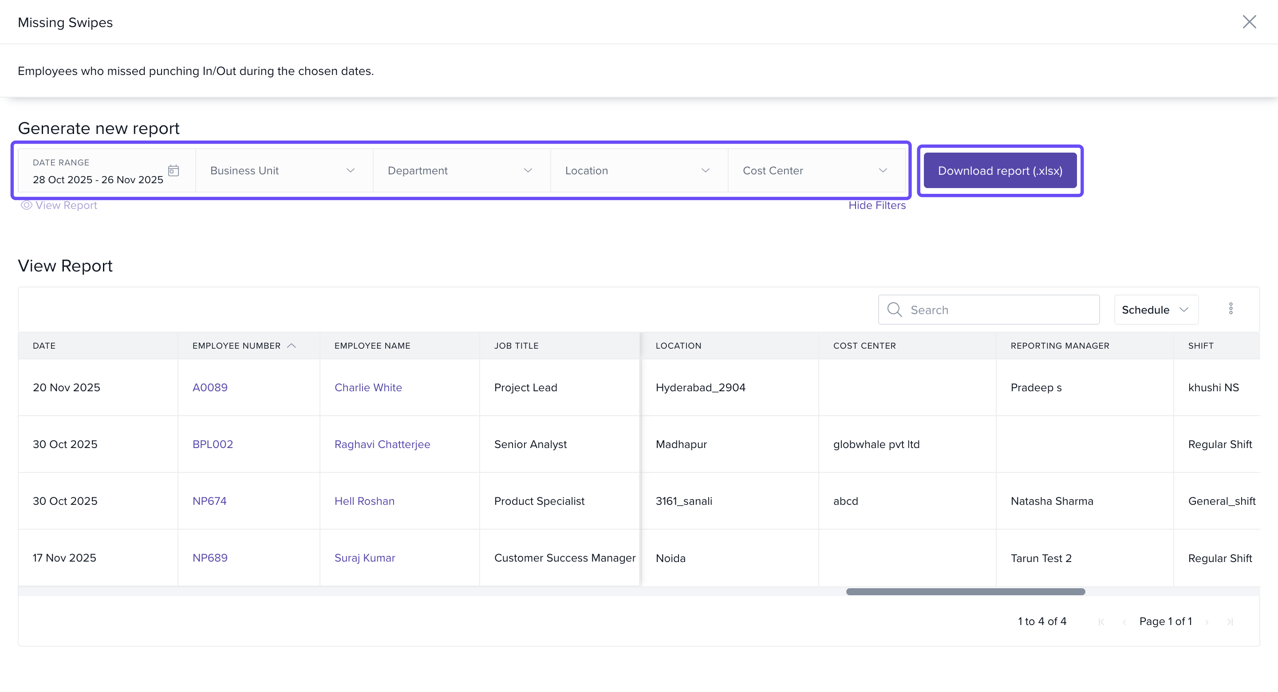Screen dimensions: 1278x692
Task: Expand the Department dropdown
Action: (461, 171)
